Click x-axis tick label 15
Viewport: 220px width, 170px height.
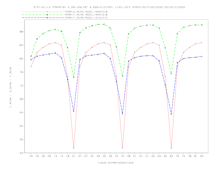tap(61, 156)
